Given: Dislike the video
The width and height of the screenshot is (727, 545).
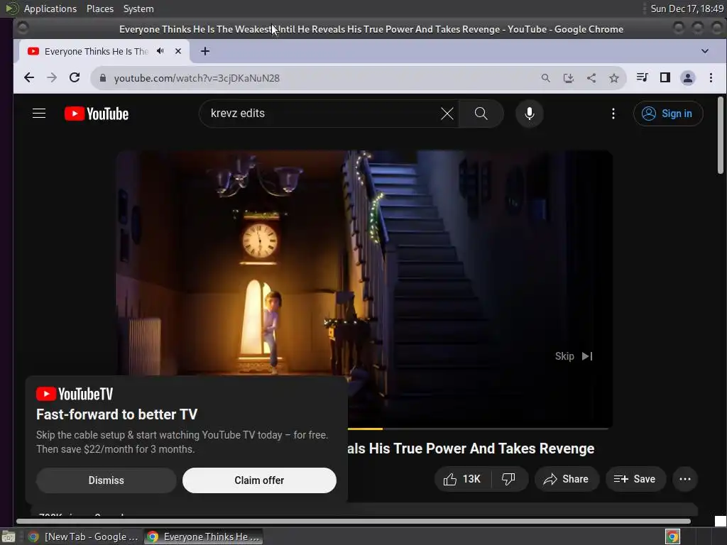Looking at the screenshot, I should 508,479.
